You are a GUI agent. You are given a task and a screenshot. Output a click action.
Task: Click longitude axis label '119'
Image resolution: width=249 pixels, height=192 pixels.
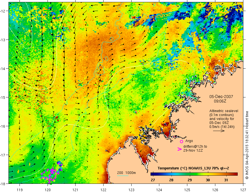pyautogui.click(x=20, y=190)
